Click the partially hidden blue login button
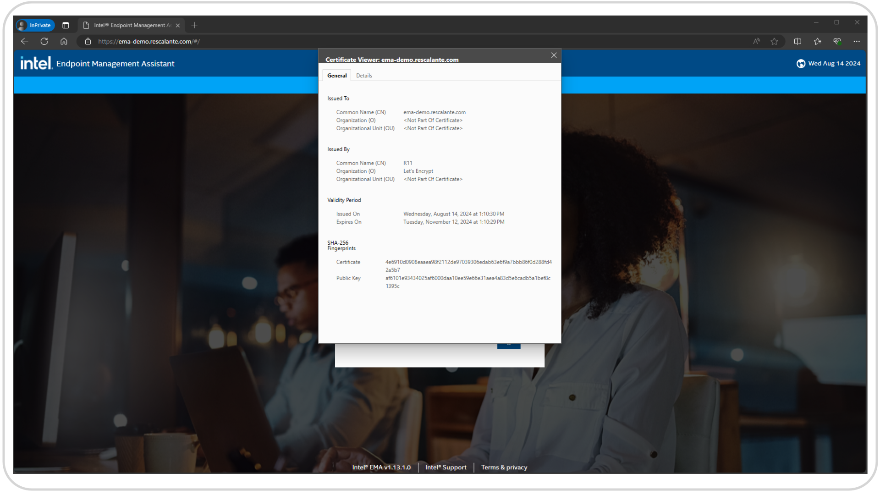 [509, 346]
